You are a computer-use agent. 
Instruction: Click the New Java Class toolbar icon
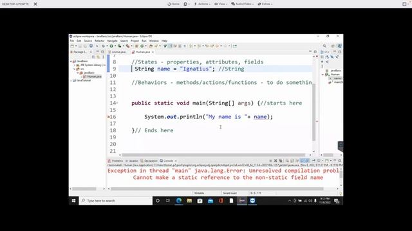[142, 46]
